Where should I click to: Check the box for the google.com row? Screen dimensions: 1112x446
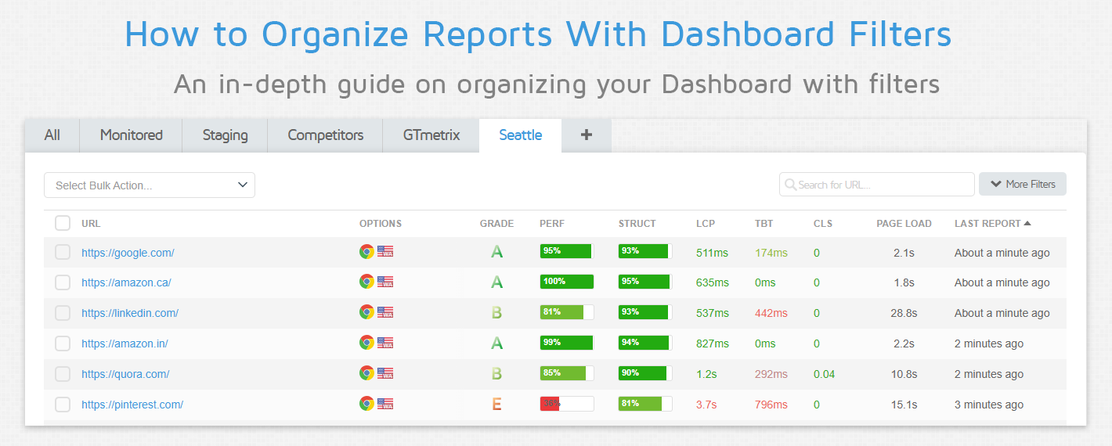pos(63,252)
